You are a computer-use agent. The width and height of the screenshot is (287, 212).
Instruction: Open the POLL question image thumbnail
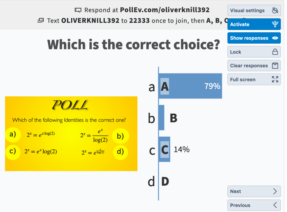(71, 133)
